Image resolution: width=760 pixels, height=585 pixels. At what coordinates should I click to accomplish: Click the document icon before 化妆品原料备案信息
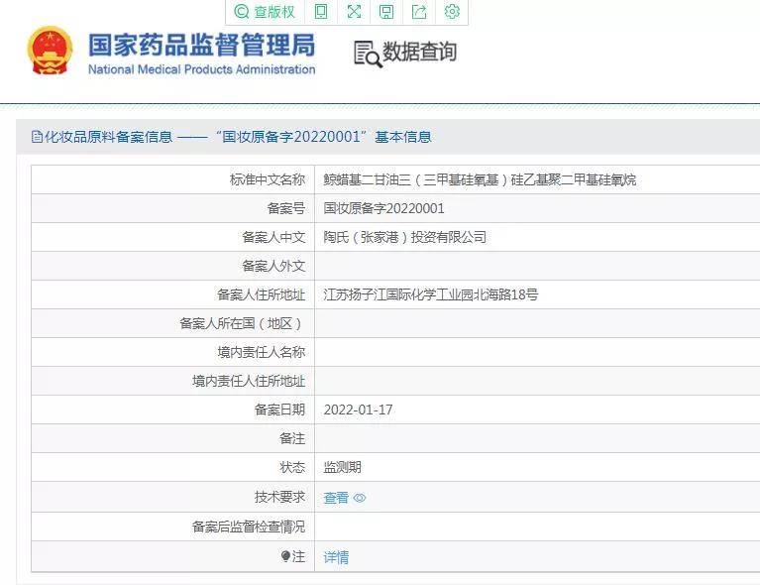37,137
